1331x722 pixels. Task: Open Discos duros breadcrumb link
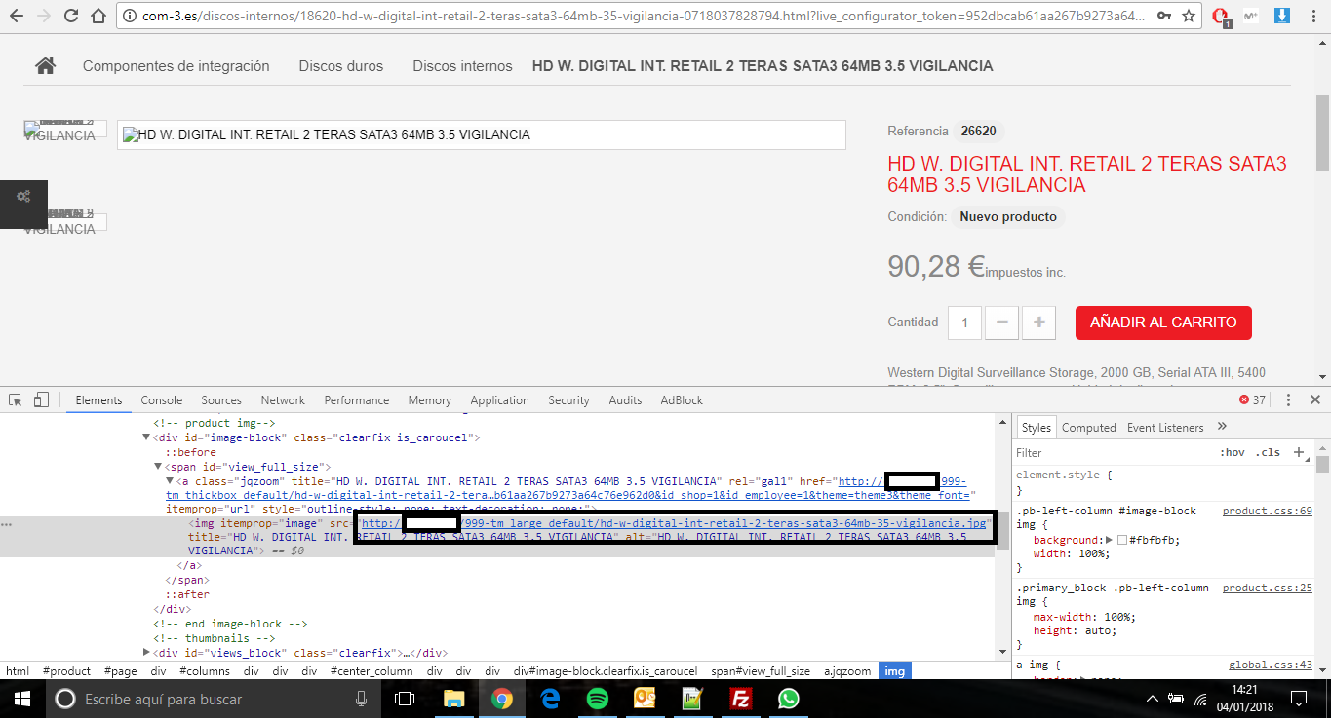(341, 66)
